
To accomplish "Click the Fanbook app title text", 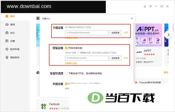I will (x=54, y=104).
